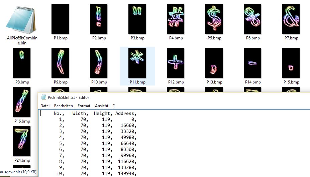
Task: Click the address value 49980
Action: coord(128,137)
